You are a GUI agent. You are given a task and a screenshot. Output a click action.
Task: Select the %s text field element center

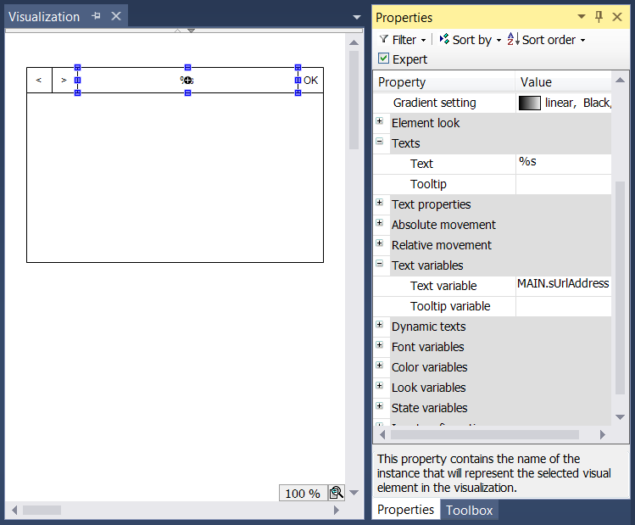(x=187, y=81)
